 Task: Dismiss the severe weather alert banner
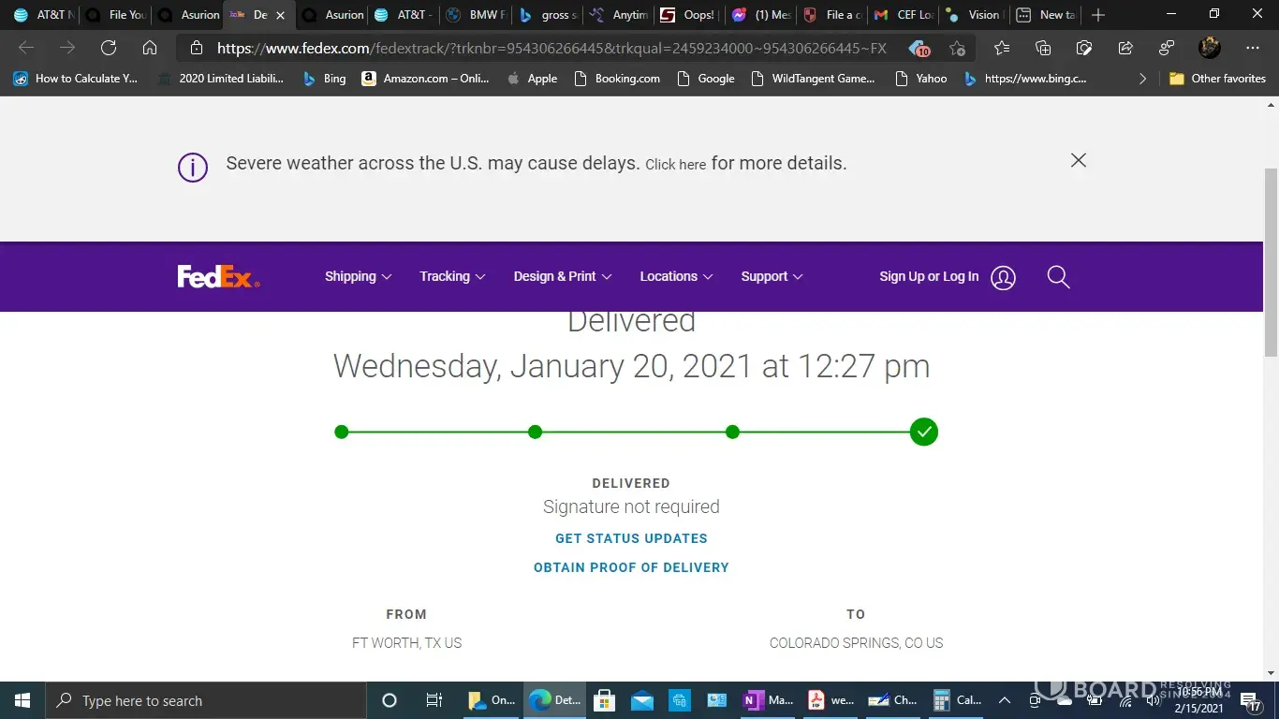1079,160
